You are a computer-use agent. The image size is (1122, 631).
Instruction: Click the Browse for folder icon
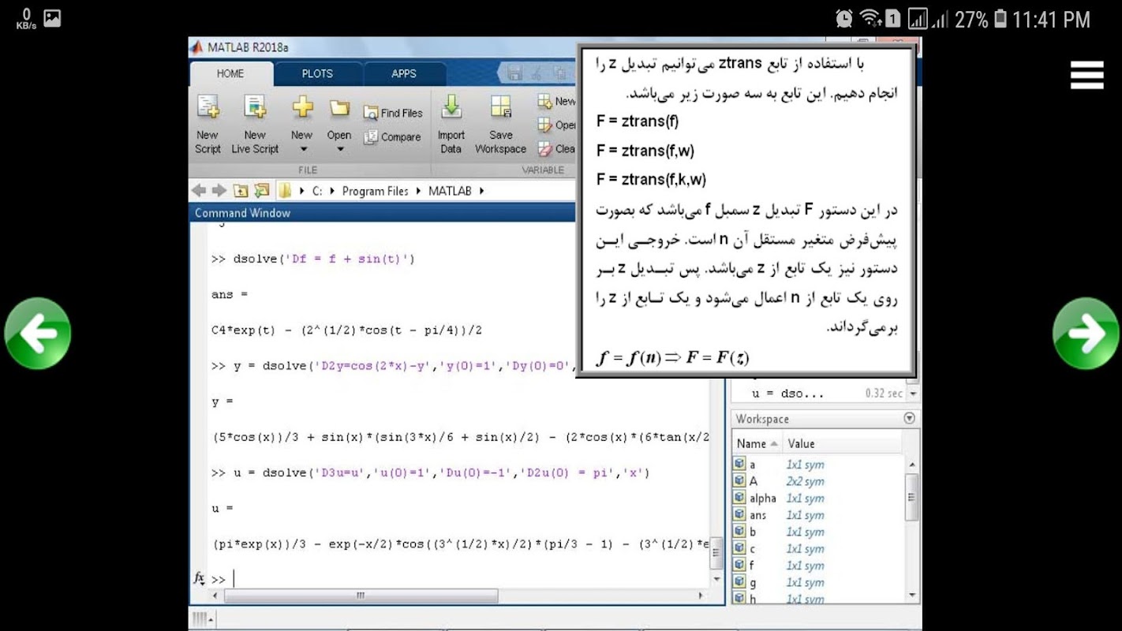point(261,191)
